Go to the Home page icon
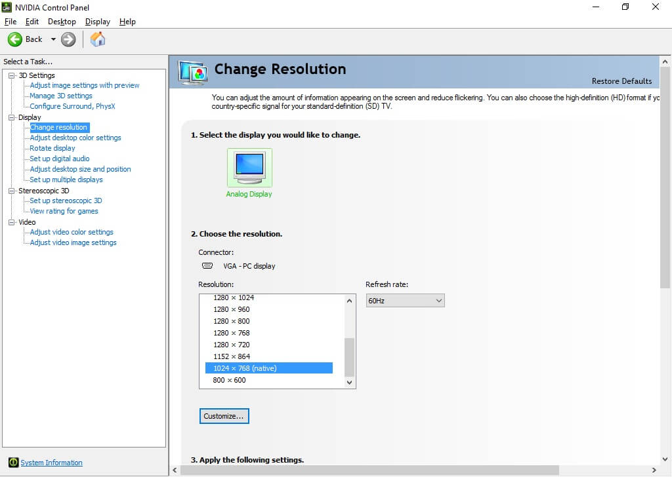 coord(98,39)
